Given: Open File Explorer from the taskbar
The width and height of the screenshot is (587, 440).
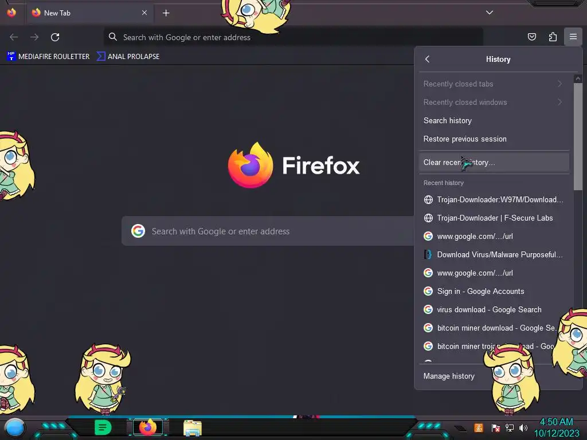Looking at the screenshot, I should point(193,428).
